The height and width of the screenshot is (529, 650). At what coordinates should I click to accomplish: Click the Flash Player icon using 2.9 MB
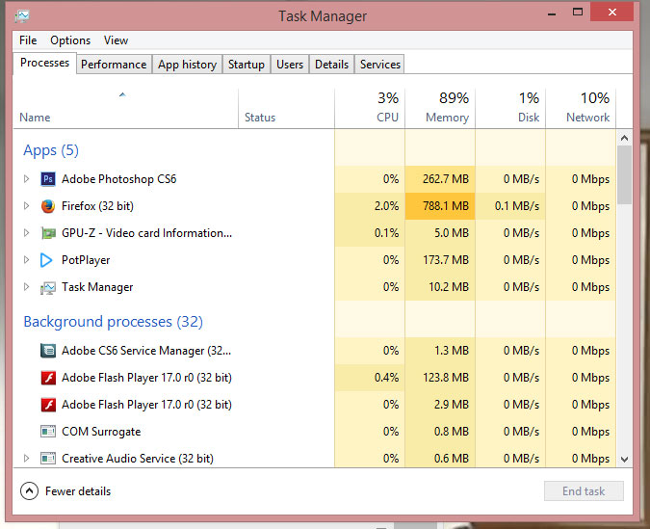[x=48, y=405]
